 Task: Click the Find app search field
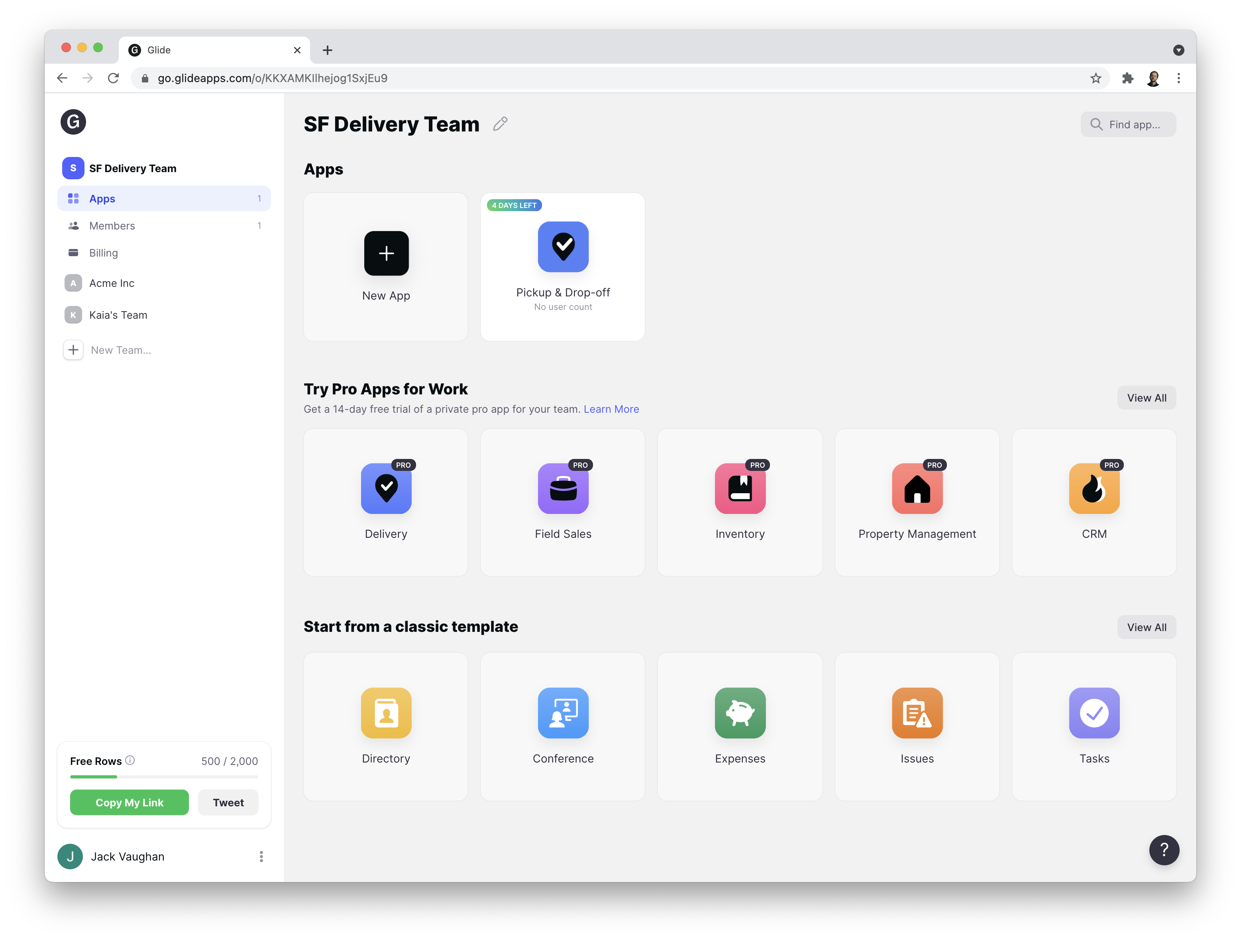(1133, 124)
